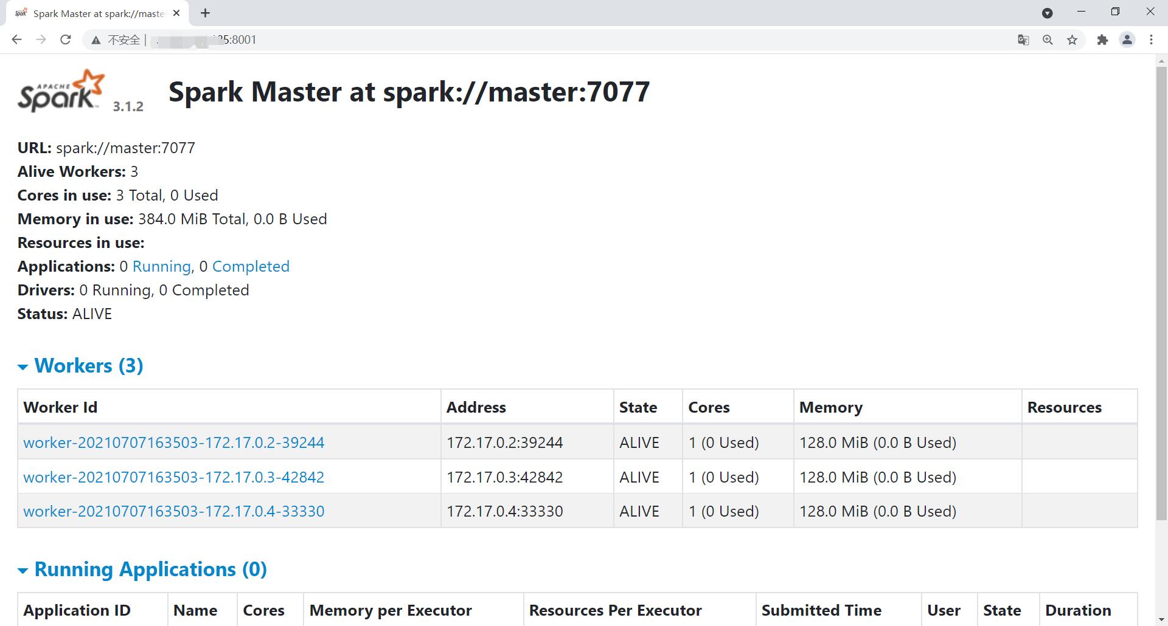Click the Status: ALIVE text
Image resolution: width=1168 pixels, height=626 pixels.
(x=64, y=314)
